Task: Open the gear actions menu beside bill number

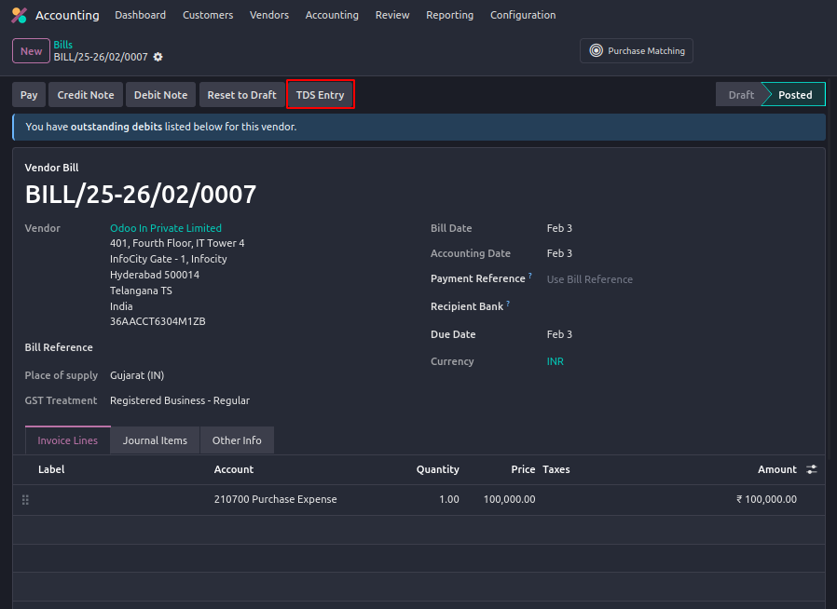Action: [x=158, y=57]
